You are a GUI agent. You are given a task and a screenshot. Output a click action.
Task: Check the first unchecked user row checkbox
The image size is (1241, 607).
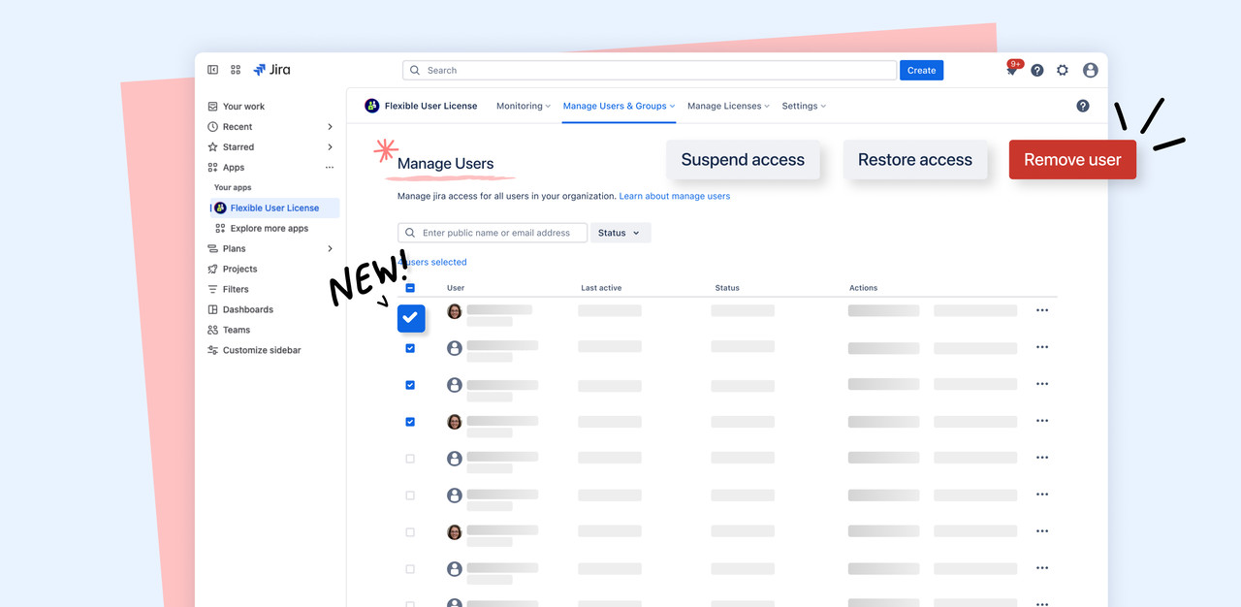[410, 459]
